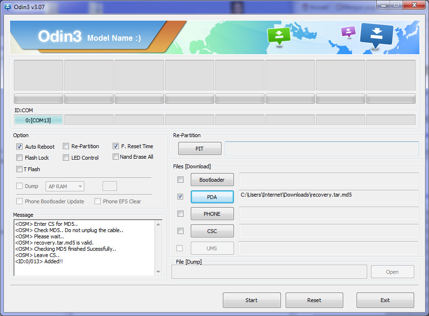Click the large blue download bubble icon

click(x=377, y=35)
